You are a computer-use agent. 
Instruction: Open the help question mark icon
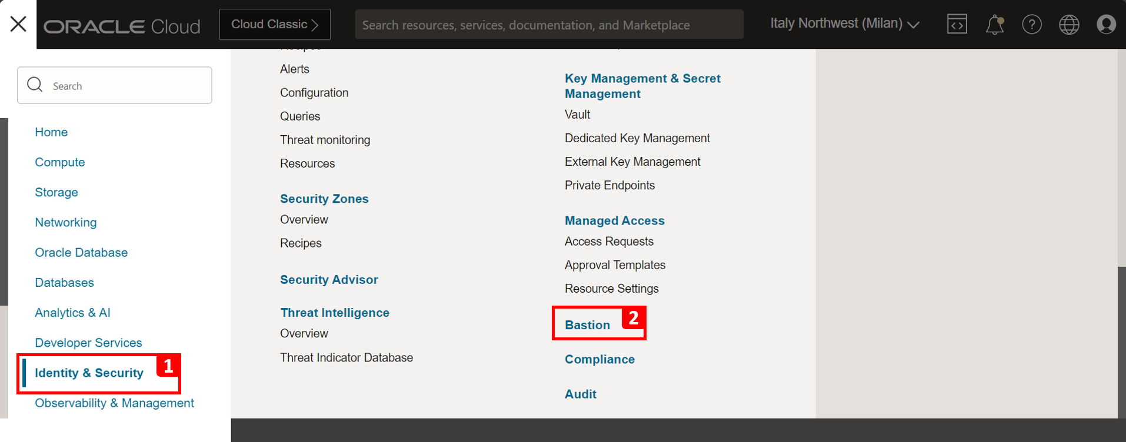(x=1032, y=24)
